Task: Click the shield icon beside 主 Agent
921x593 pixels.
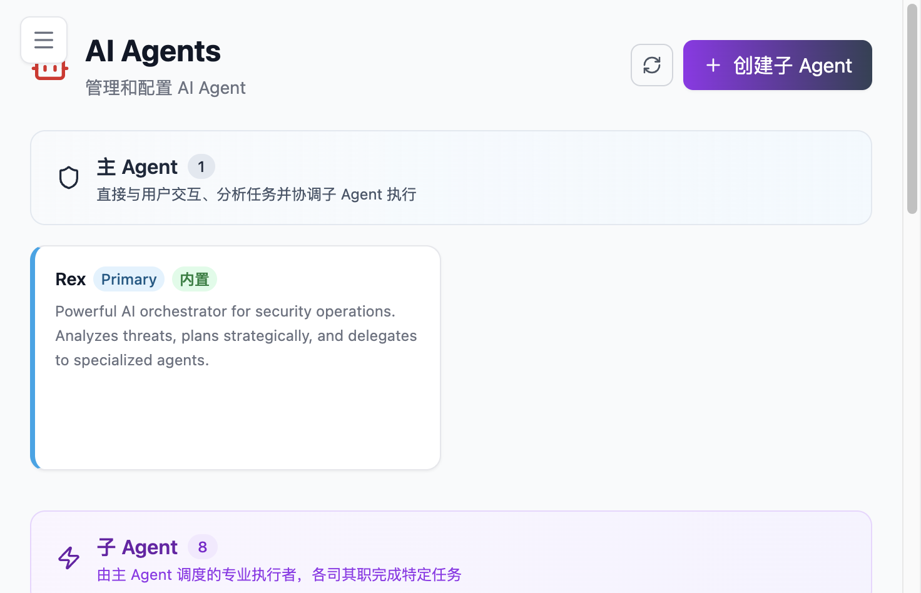Action: (69, 178)
